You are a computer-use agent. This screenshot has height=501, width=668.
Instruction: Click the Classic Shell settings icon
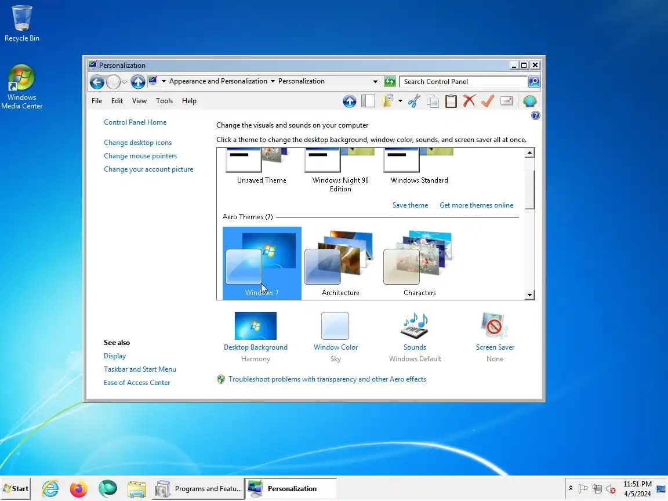tap(529, 101)
